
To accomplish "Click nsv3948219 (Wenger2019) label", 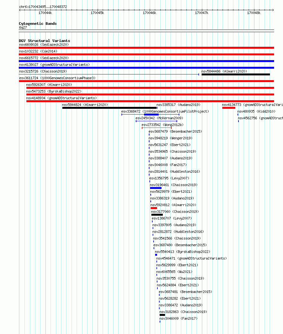I will point(170,138).
